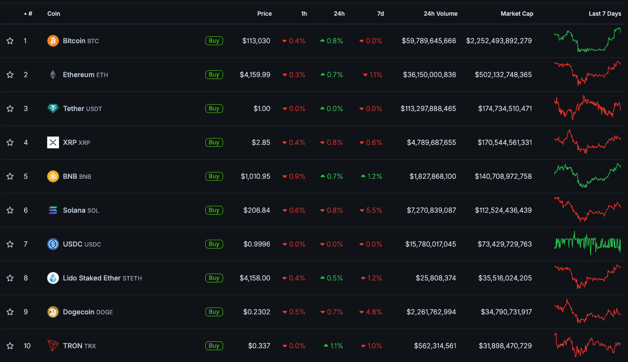Click the XRP logo icon
Image resolution: width=628 pixels, height=362 pixels.
point(53,142)
